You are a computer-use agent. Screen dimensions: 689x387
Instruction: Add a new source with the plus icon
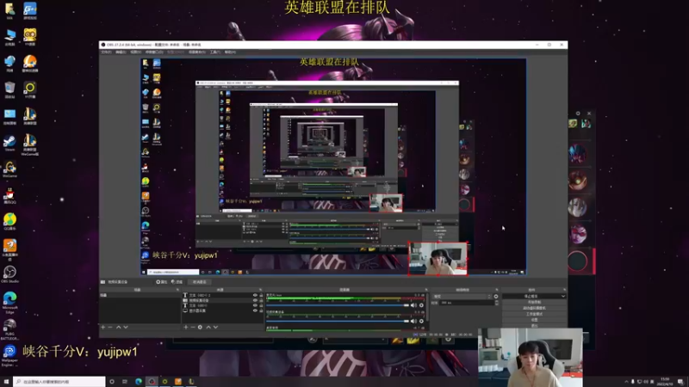186,328
